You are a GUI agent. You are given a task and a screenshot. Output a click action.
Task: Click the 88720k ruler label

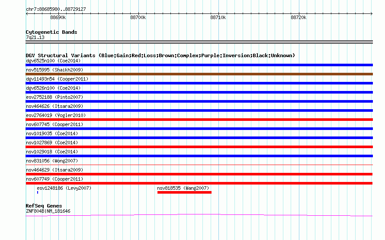[x=298, y=17]
